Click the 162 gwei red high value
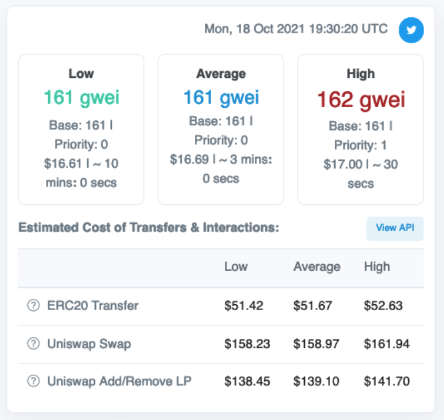This screenshot has height=420, width=444. pyautogui.click(x=360, y=99)
